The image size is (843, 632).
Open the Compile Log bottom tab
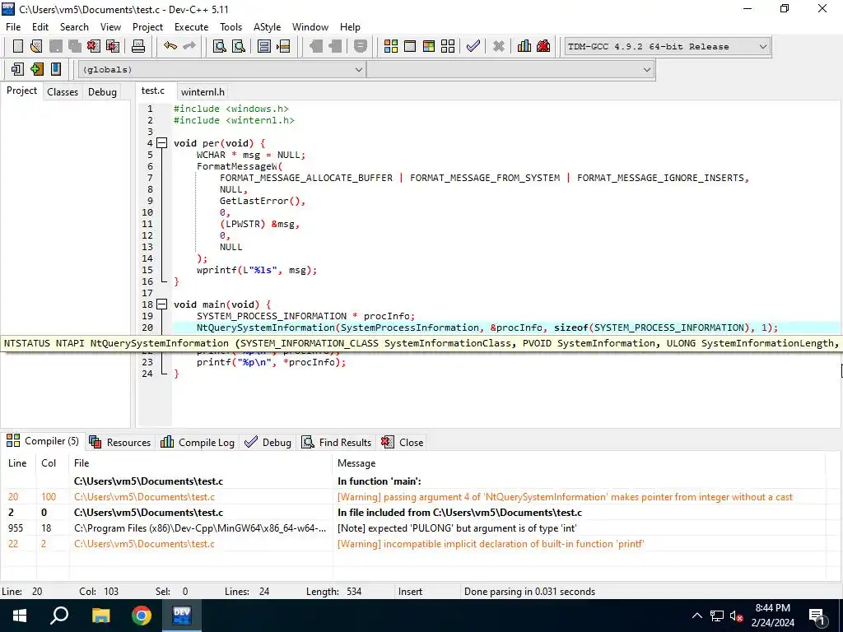coord(198,442)
